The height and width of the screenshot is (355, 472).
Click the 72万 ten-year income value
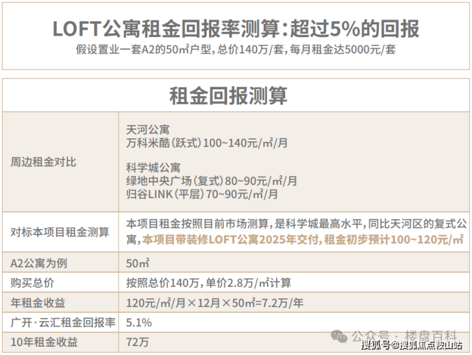pyautogui.click(x=137, y=342)
